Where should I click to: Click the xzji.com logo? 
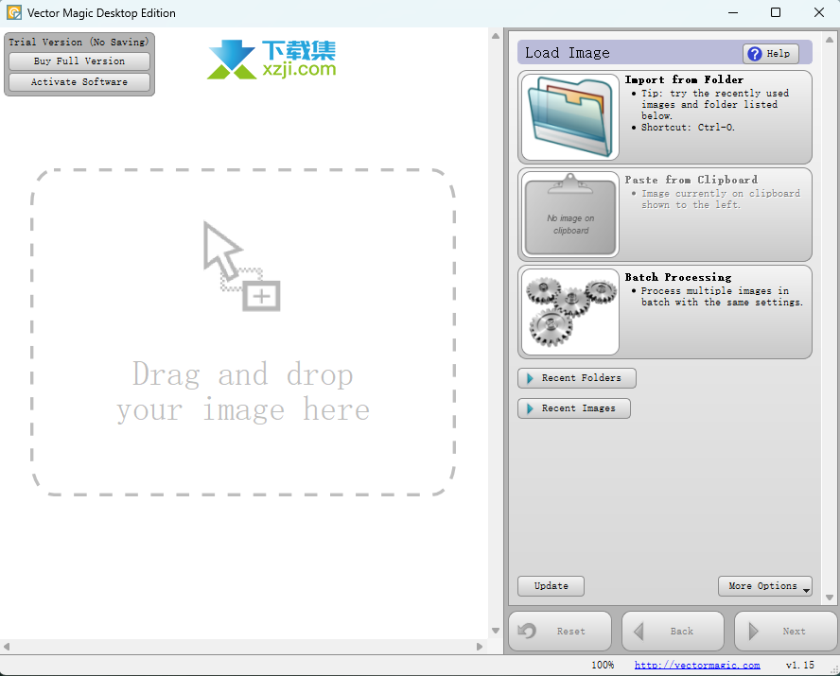pos(271,59)
